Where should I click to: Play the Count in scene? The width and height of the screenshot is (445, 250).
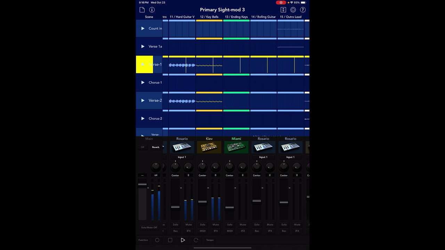pos(143,28)
